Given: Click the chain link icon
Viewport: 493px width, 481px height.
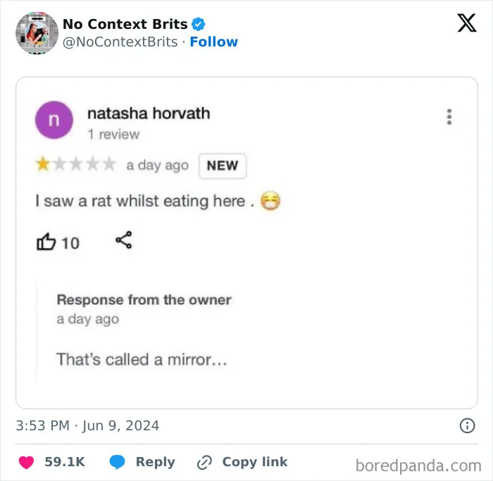Looking at the screenshot, I should tap(205, 463).
